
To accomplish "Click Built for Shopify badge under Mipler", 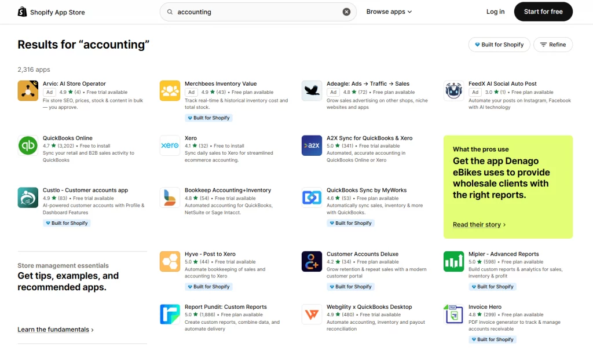I will [x=492, y=287].
